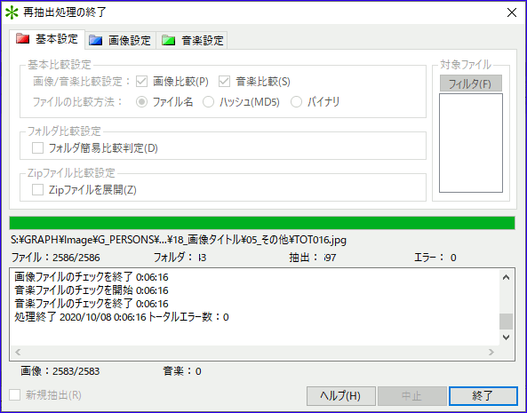Enable Zipファイルを展開(Z) checkbox

tap(37, 190)
